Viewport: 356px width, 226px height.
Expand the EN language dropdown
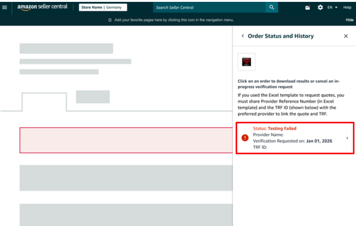click(332, 7)
